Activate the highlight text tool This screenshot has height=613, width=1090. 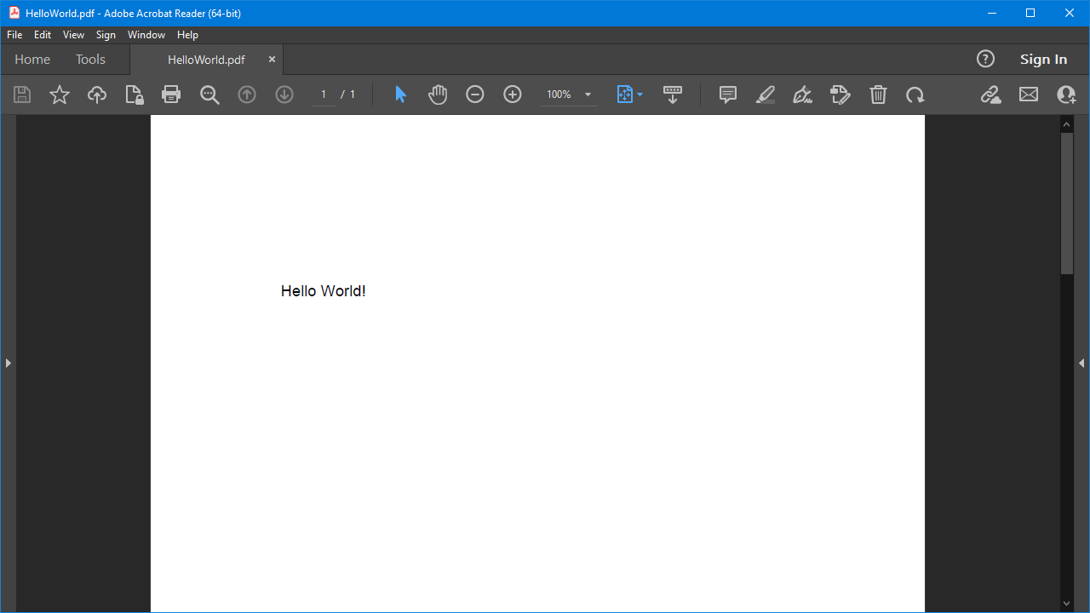765,95
